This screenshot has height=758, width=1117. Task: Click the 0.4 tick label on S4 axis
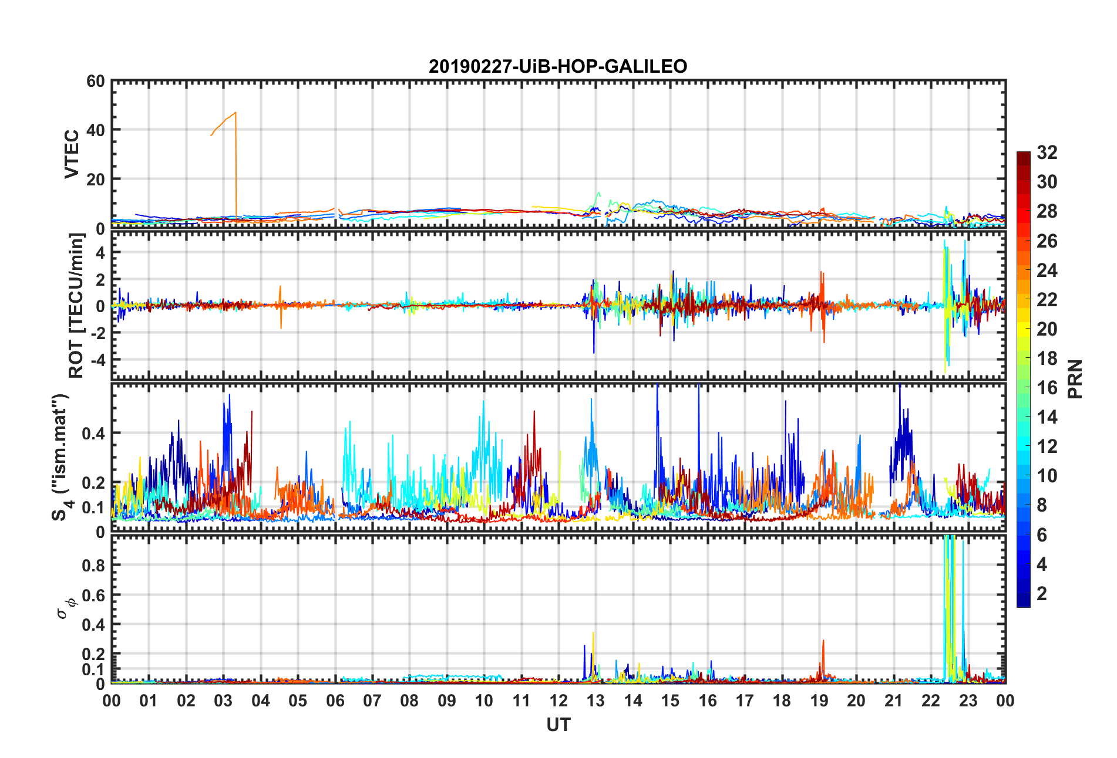93,434
